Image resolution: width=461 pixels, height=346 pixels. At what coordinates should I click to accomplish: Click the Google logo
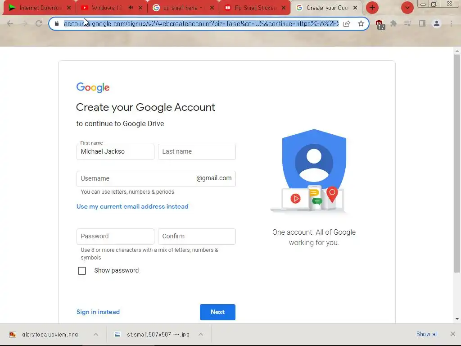pyautogui.click(x=93, y=87)
